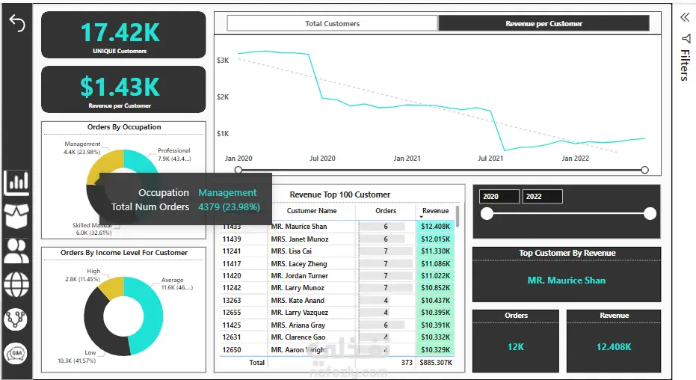696x380 pixels.
Task: Click the 12K Orders card value
Action: [x=516, y=346]
